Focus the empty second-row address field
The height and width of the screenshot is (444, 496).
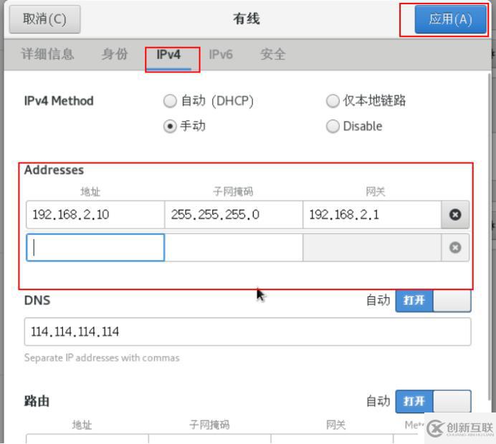[x=95, y=248]
